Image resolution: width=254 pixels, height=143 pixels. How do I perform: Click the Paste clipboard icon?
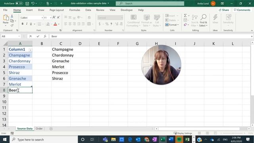[6, 17]
